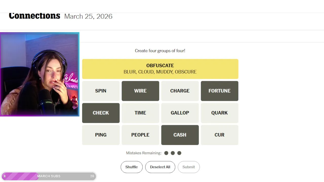The width and height of the screenshot is (324, 182).
Task: Deselect the CASH tile
Action: pos(180,135)
